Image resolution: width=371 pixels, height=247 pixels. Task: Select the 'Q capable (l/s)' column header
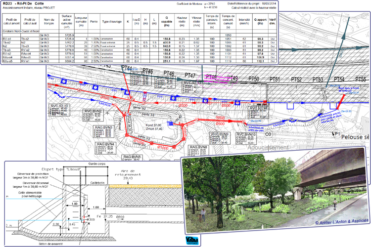[167, 22]
